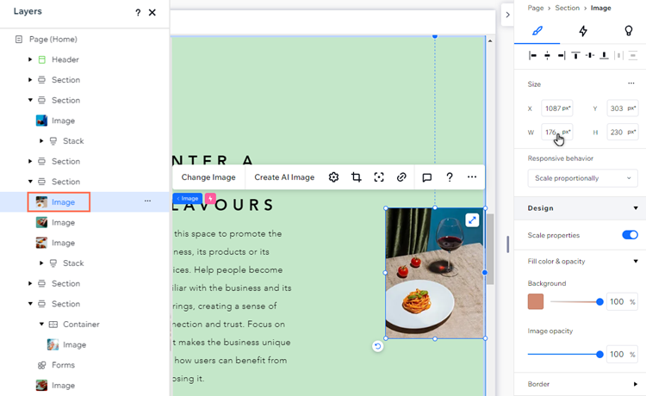
Task: Click help icon in image toolbar
Action: pos(450,177)
